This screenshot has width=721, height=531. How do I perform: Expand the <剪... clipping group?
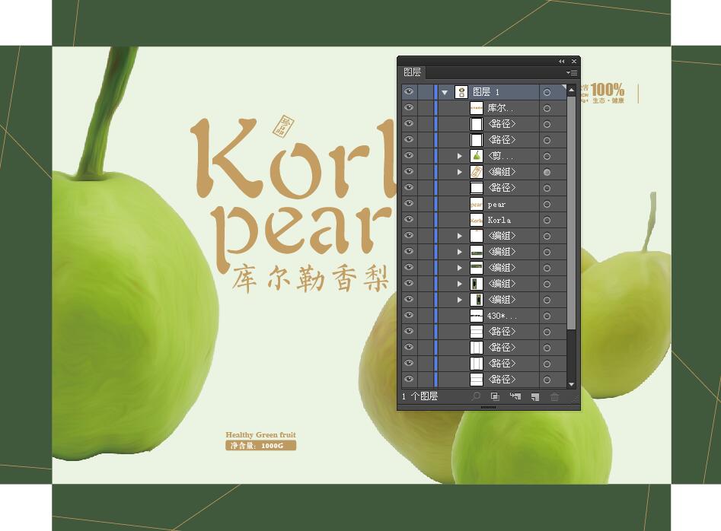click(459, 156)
